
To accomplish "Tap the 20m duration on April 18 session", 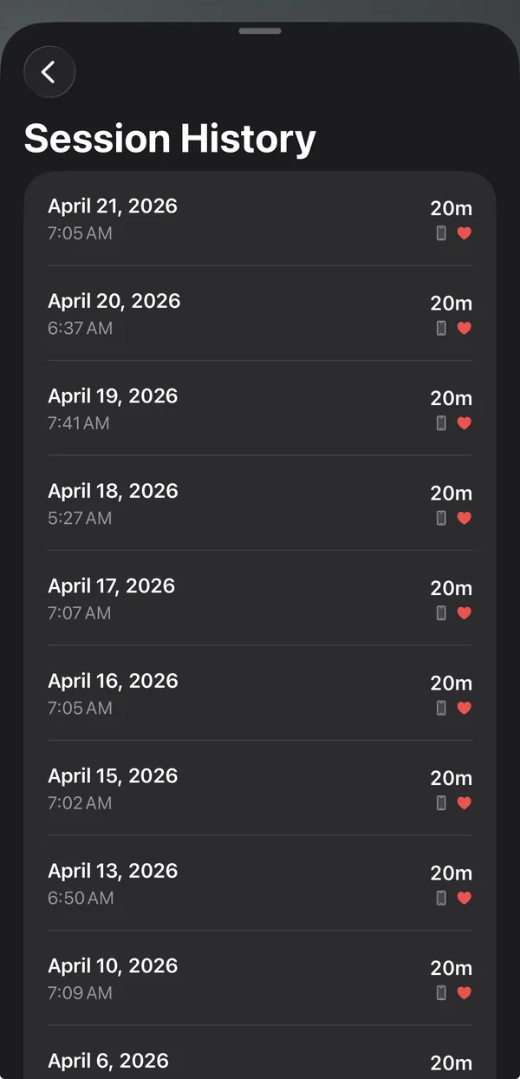I will pos(451,493).
